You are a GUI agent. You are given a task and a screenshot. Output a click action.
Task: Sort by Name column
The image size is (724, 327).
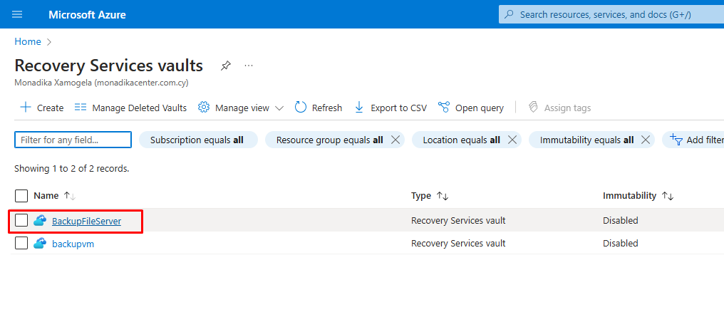(x=54, y=196)
